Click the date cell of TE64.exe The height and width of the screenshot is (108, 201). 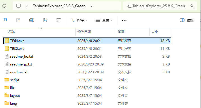[89, 41]
